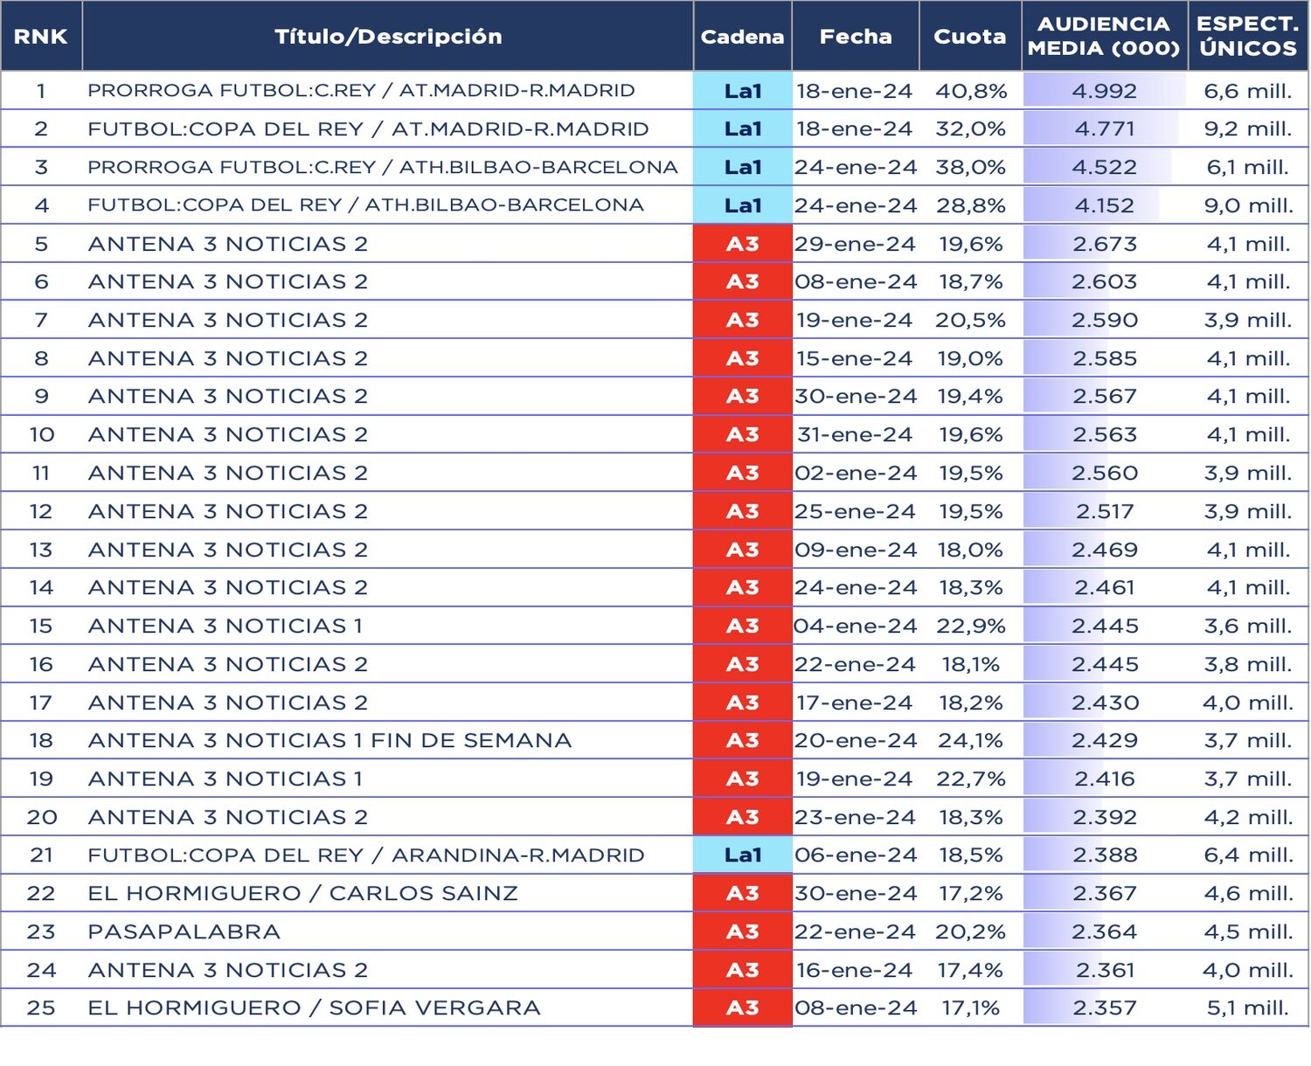1311x1066 pixels.
Task: Select PRORROGA FUTBOL:C.REY / ATH.BILBAO-BARCELONA title
Action: (x=383, y=167)
